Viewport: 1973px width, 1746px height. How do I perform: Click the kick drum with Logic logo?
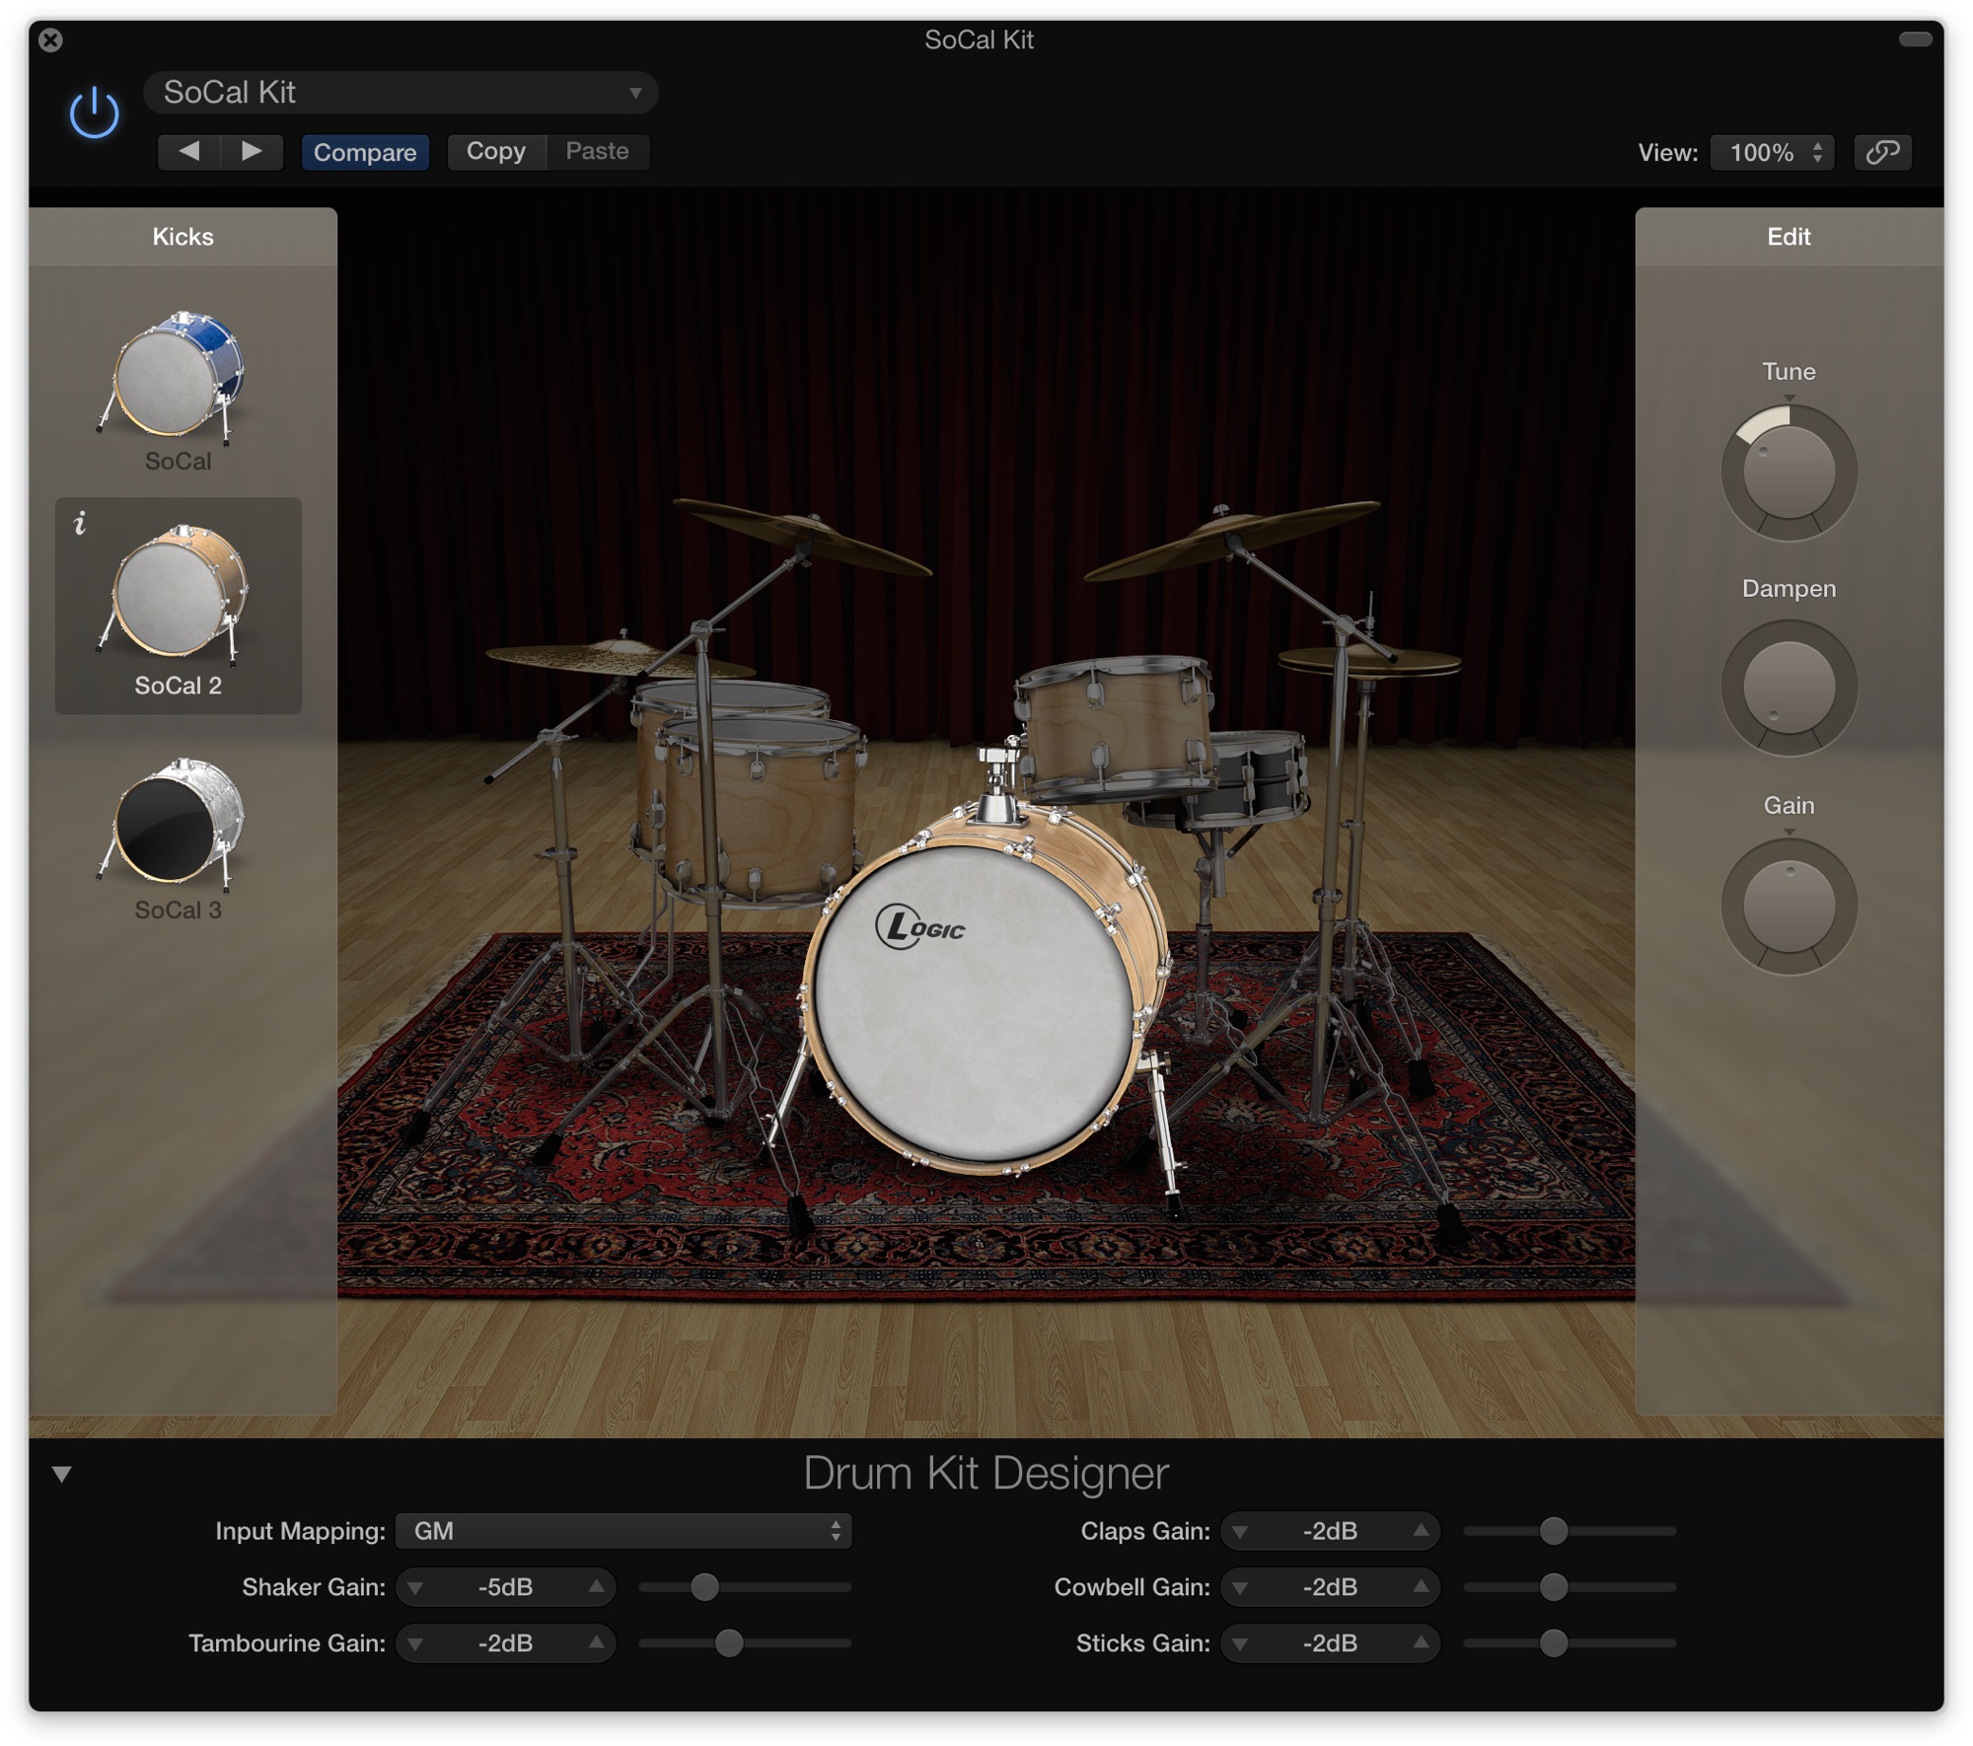point(975,1001)
